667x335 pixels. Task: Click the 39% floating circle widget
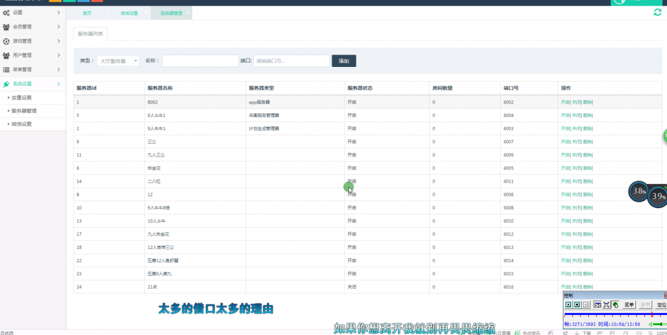(x=658, y=196)
